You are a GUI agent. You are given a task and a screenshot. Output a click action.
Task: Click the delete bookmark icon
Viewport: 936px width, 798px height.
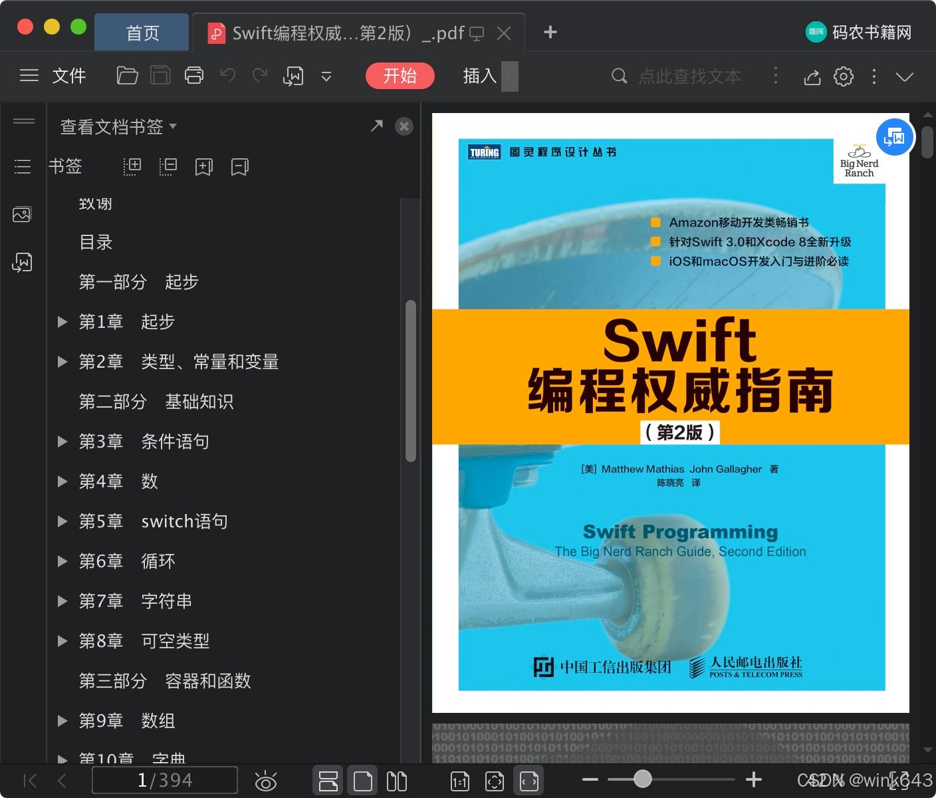[x=240, y=166]
